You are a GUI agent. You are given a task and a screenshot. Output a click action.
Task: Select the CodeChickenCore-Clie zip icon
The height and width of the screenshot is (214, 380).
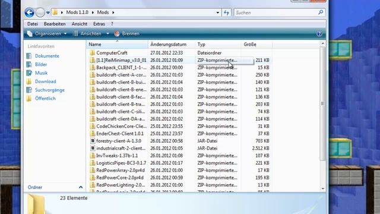pos(92,126)
